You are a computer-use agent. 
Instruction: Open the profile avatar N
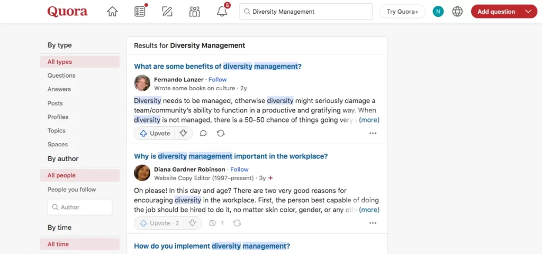coord(438,12)
